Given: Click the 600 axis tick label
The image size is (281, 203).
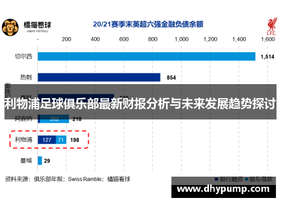Looking at the screenshot, I should 124,39.
